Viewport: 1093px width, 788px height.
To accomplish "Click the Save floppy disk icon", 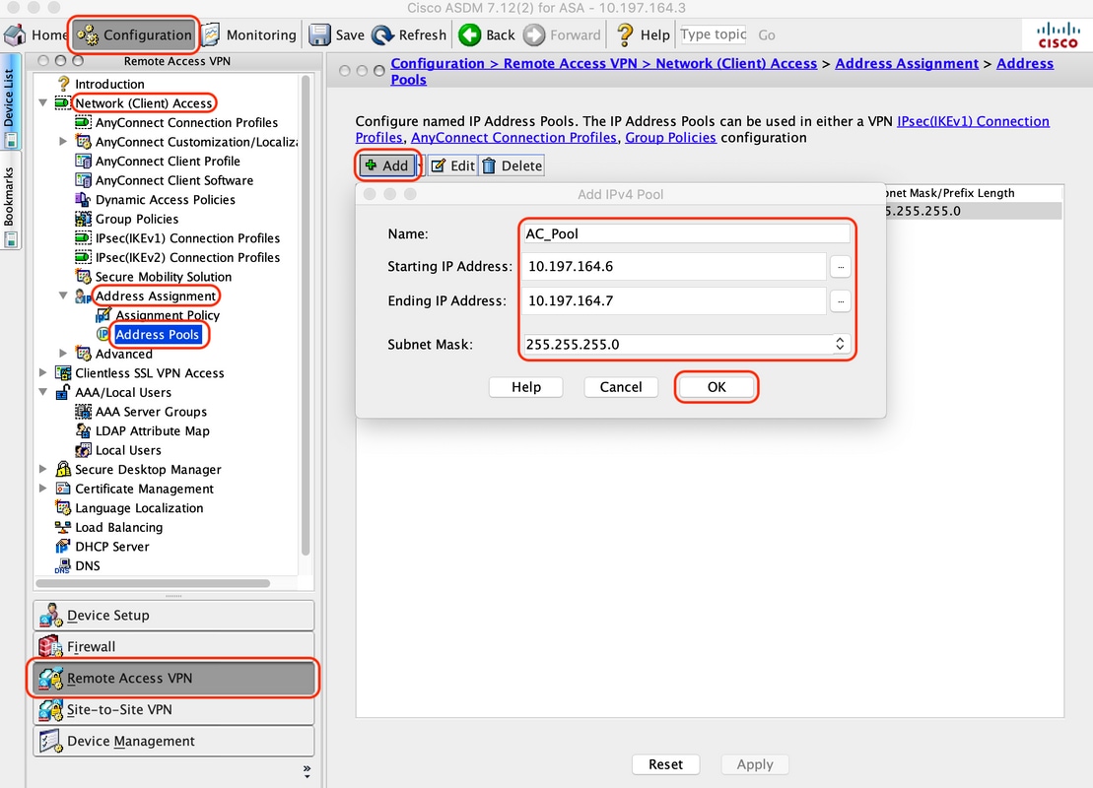I will tap(319, 34).
